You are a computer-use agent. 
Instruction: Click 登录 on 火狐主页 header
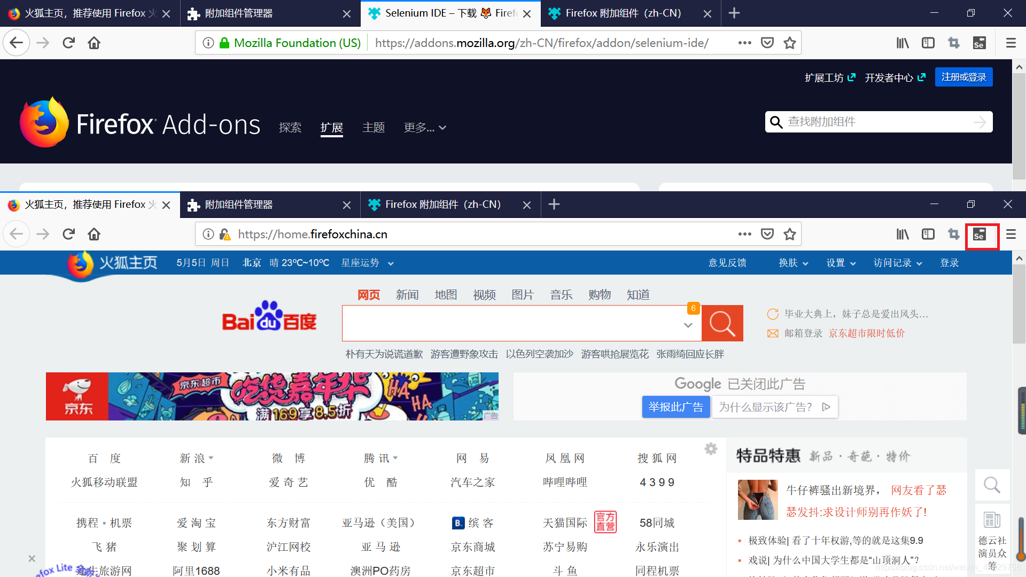click(x=950, y=263)
